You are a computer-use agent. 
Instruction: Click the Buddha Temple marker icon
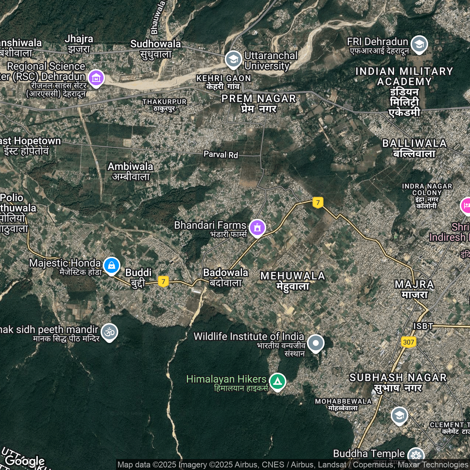(x=416, y=455)
